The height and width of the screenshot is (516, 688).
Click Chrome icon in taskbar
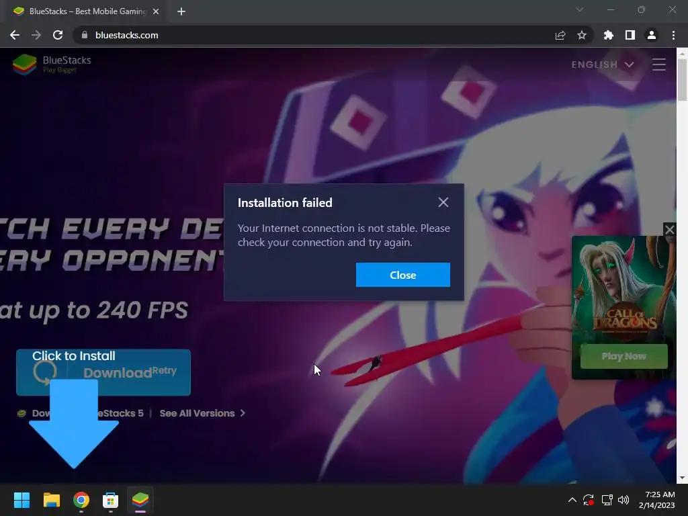[x=81, y=500]
